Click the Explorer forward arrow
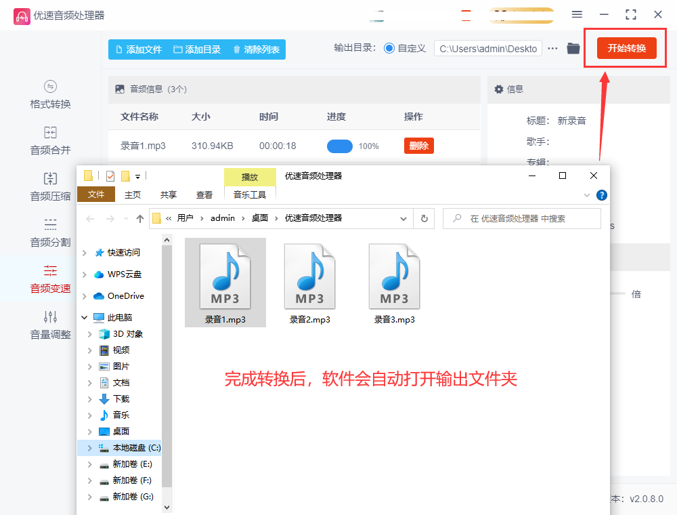The height and width of the screenshot is (515, 677). tap(110, 219)
